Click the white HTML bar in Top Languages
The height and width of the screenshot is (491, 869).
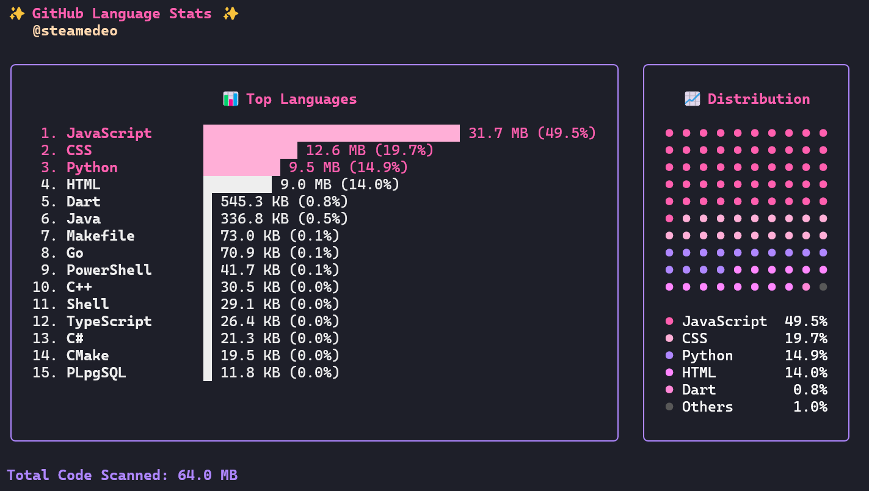point(238,184)
